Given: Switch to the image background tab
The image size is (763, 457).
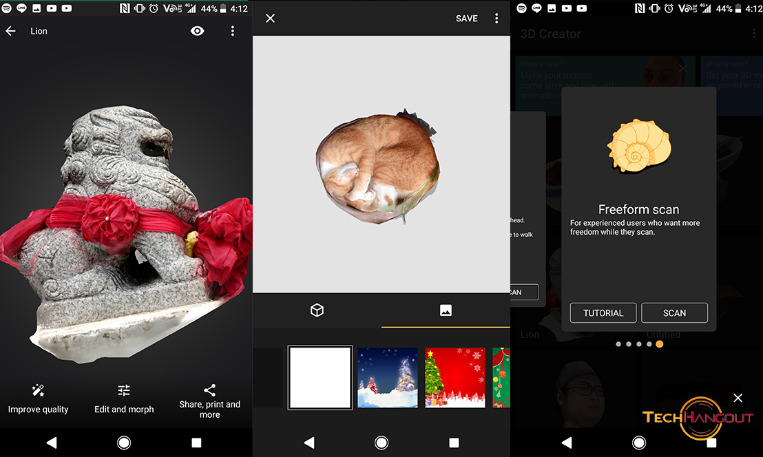Looking at the screenshot, I should [x=446, y=310].
